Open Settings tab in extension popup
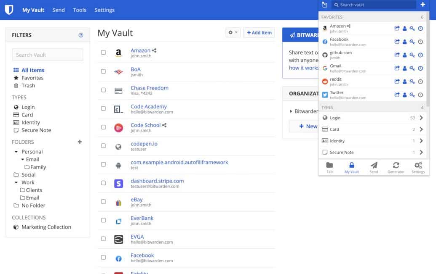Viewport: 436px width, 274px height. click(x=418, y=168)
